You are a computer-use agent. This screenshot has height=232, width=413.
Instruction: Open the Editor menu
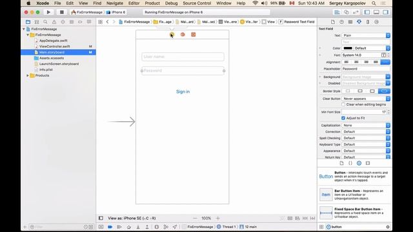(134, 3)
